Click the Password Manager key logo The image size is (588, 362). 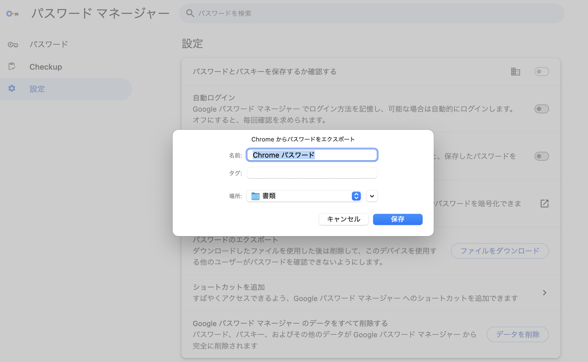(x=13, y=13)
